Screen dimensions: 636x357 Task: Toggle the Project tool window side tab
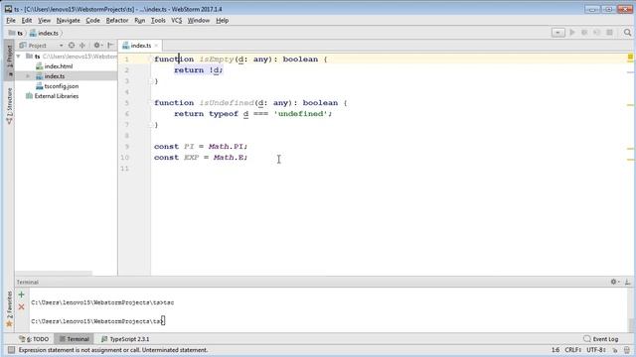coord(9,59)
